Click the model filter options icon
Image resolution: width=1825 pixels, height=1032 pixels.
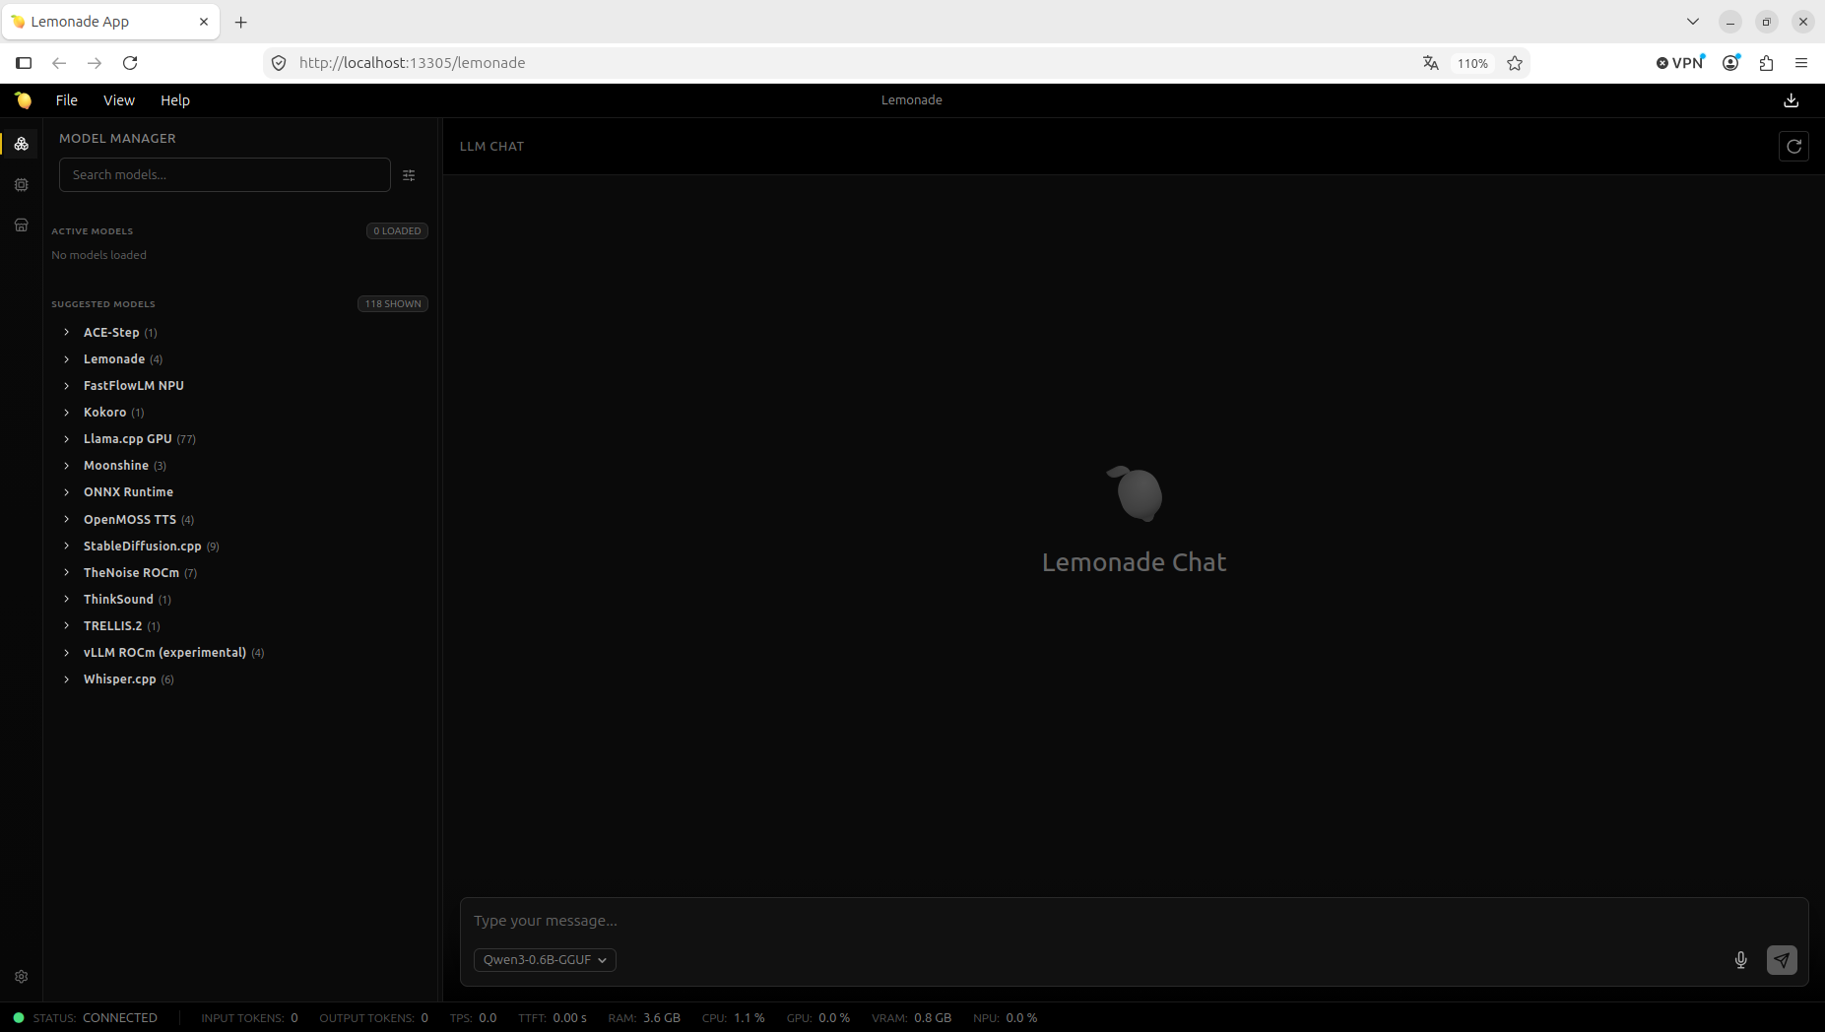tap(409, 175)
